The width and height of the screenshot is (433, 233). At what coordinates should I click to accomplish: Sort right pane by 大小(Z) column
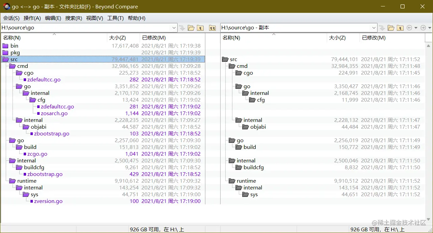click(343, 38)
